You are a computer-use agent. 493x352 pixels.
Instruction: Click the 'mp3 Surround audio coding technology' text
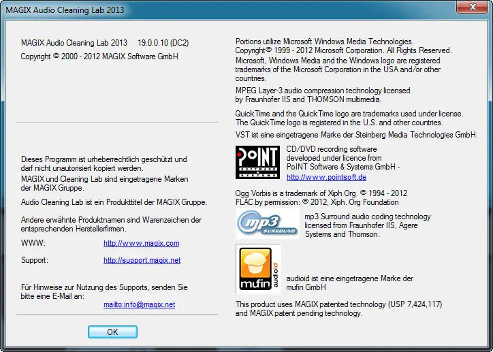(x=368, y=217)
